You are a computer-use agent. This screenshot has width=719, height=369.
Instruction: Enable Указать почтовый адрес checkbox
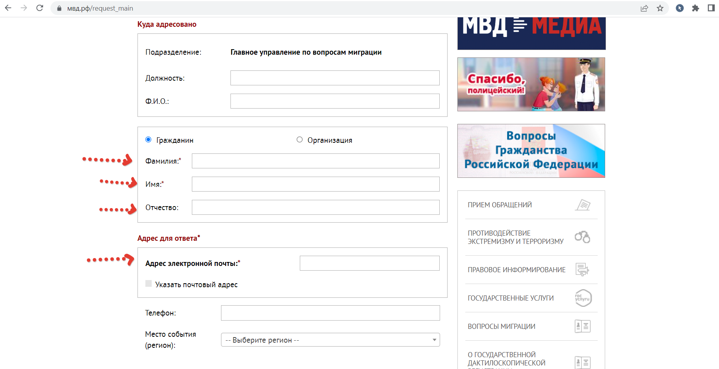[x=149, y=284]
